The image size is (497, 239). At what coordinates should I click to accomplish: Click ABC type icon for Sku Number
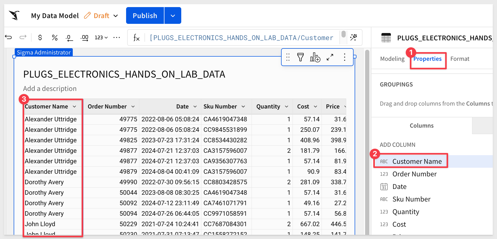coord(384,199)
